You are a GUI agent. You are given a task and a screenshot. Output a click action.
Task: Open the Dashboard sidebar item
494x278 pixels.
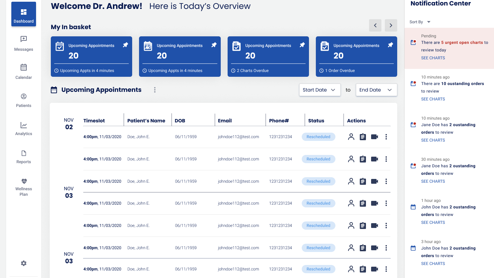[24, 14]
